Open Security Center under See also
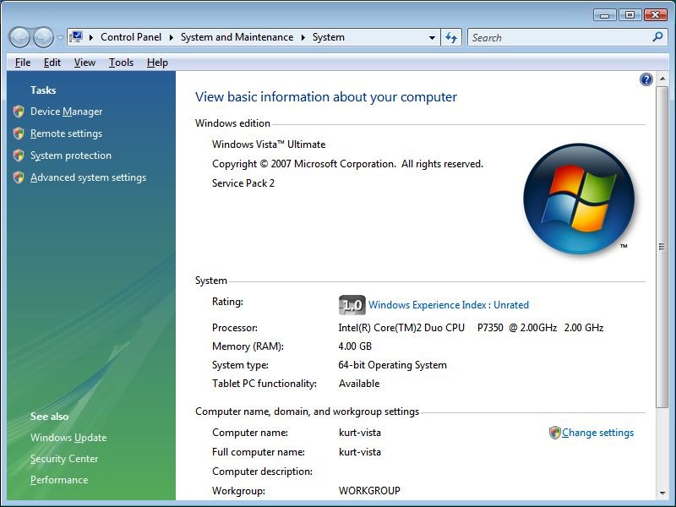This screenshot has height=507, width=676. click(x=64, y=459)
